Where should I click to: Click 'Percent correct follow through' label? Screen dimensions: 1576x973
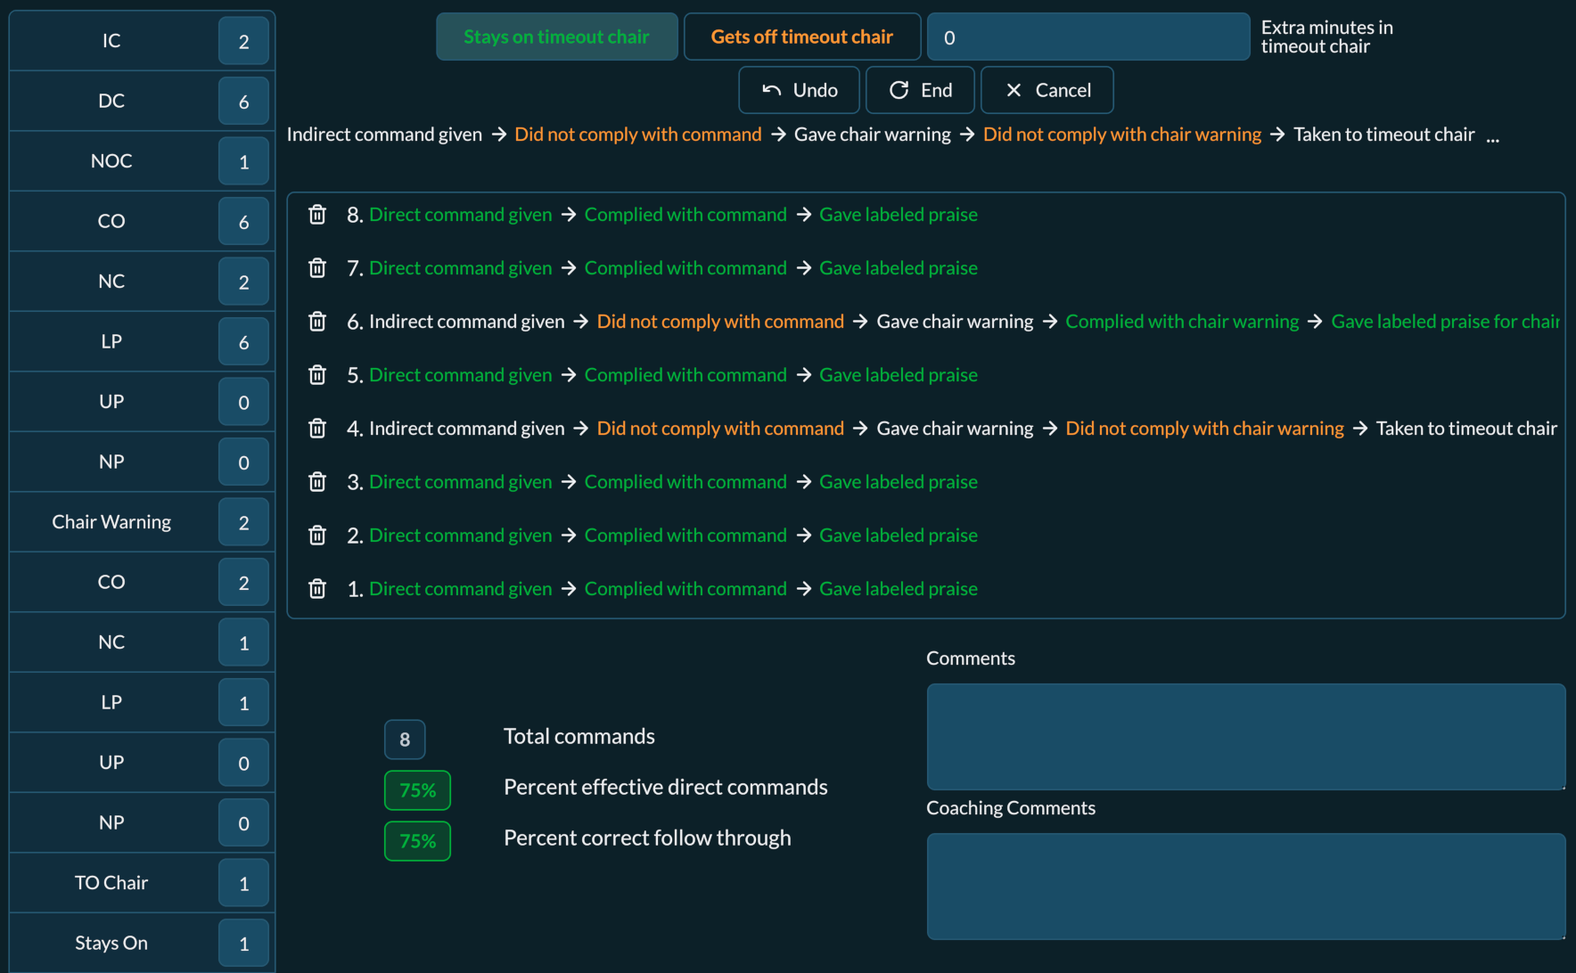point(647,838)
